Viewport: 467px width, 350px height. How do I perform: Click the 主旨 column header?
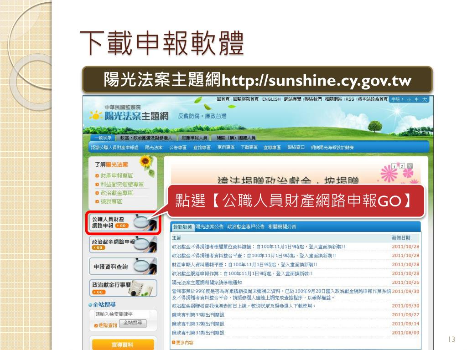(176, 238)
